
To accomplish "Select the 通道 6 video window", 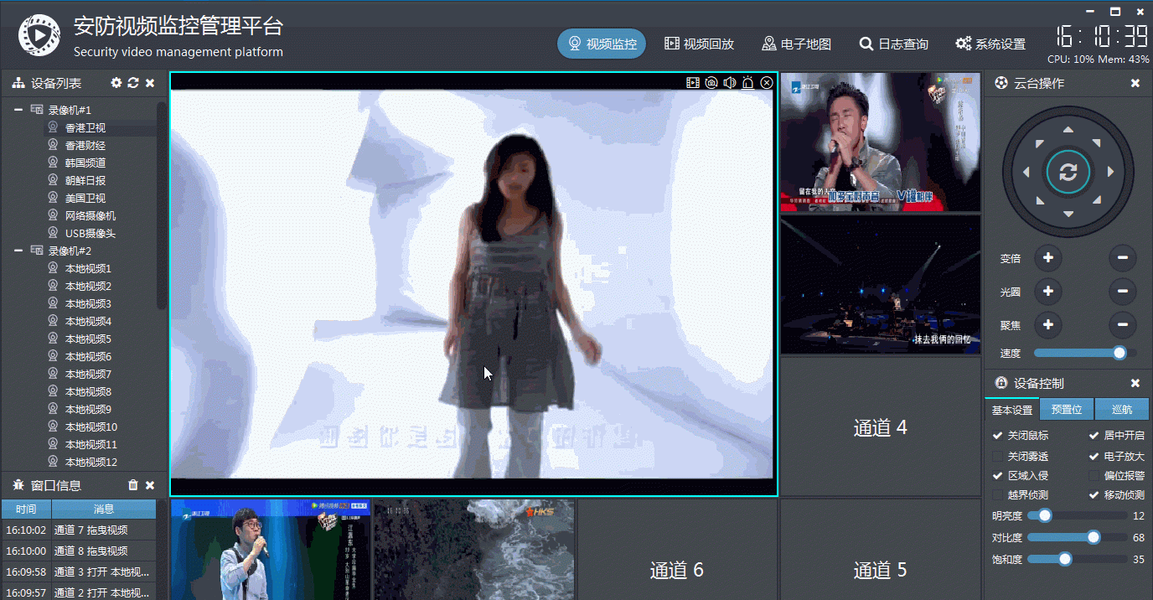I will 676,550.
